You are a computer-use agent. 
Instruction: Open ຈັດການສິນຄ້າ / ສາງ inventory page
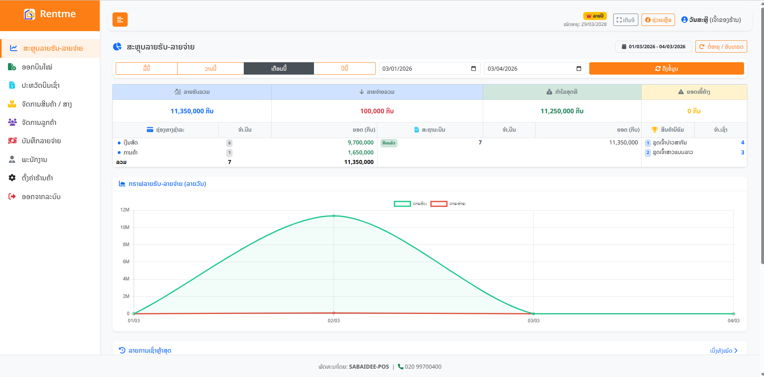[x=46, y=104]
